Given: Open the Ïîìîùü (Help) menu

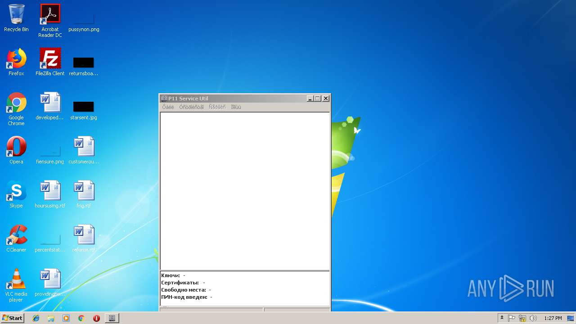Looking at the screenshot, I should tap(236, 107).
